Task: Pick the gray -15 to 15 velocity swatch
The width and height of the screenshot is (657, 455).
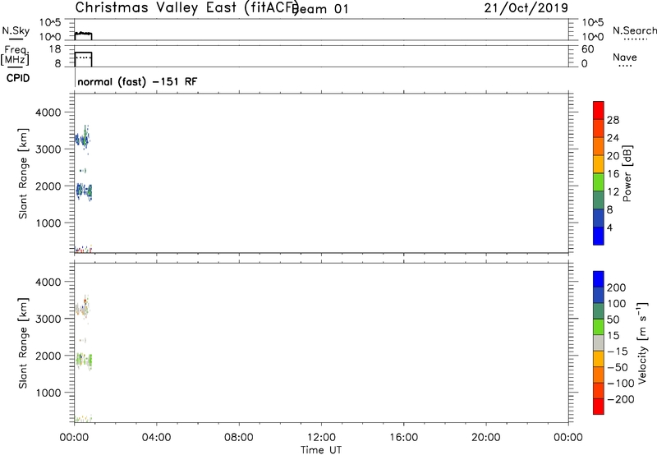Action: click(599, 342)
